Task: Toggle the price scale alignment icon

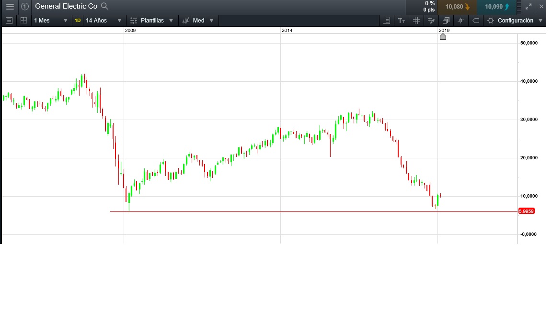Action: (x=387, y=21)
